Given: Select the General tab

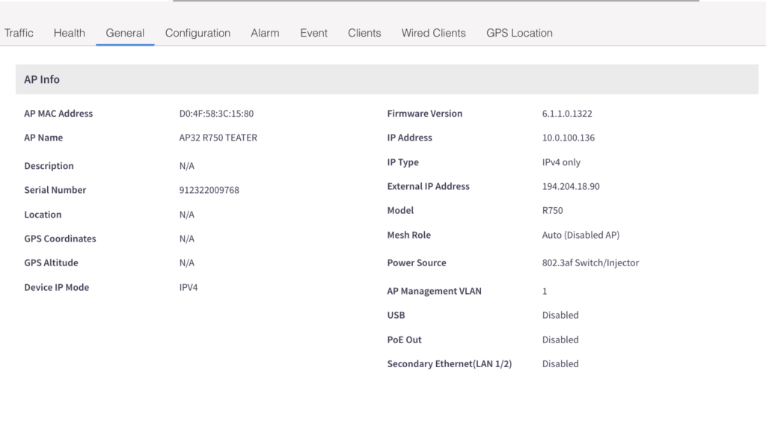Looking at the screenshot, I should point(125,33).
